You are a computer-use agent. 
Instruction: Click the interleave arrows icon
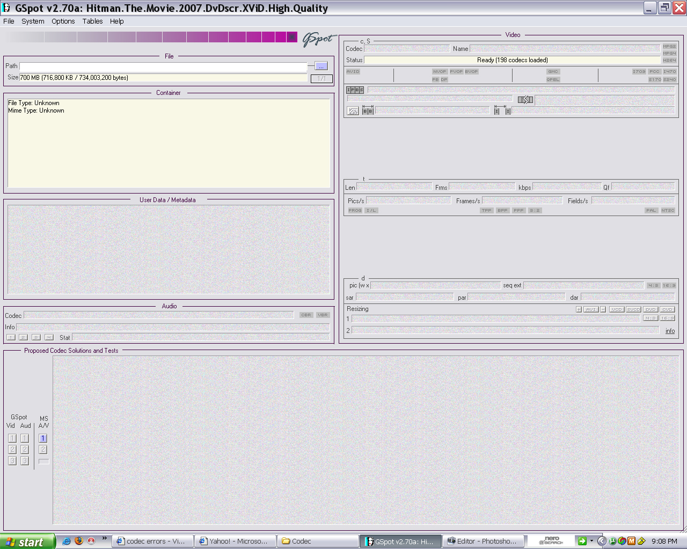click(525, 100)
